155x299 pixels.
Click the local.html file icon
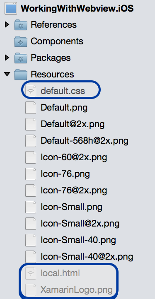click(31, 273)
